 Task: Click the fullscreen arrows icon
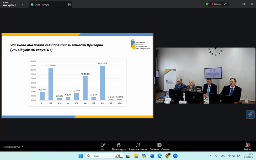[225, 4]
